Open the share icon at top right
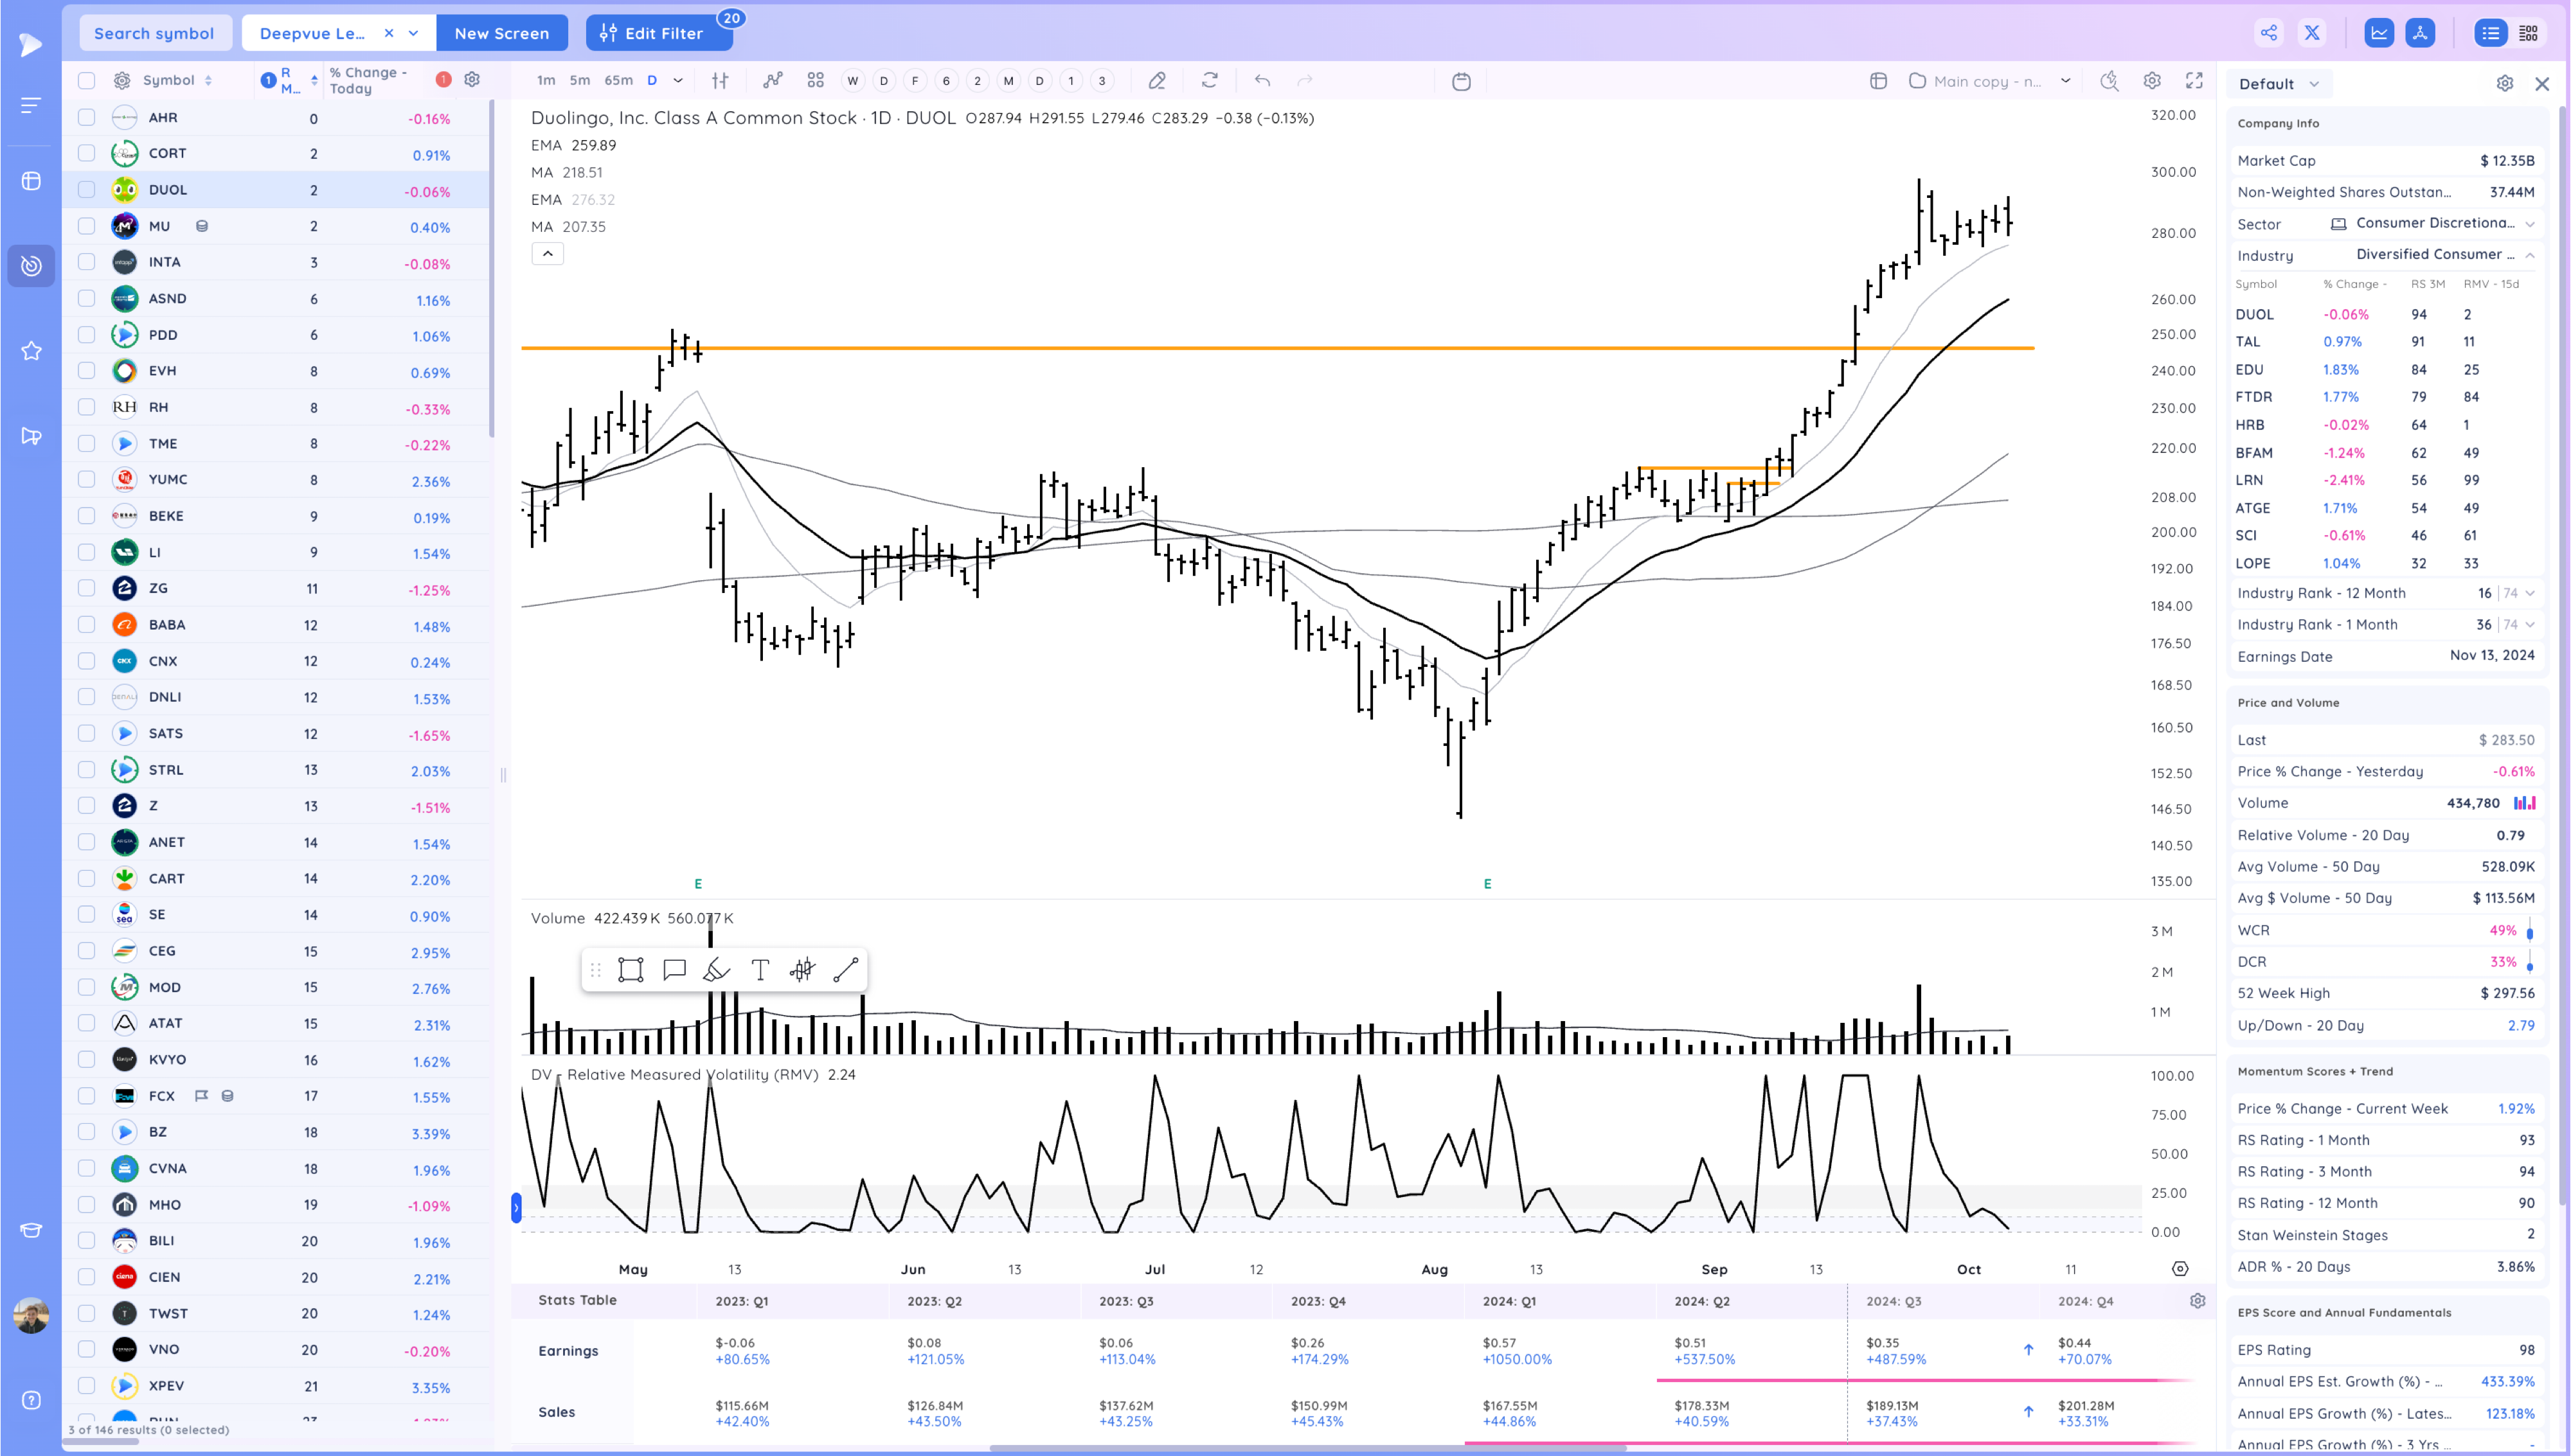This screenshot has height=1456, width=2571. 2268,32
